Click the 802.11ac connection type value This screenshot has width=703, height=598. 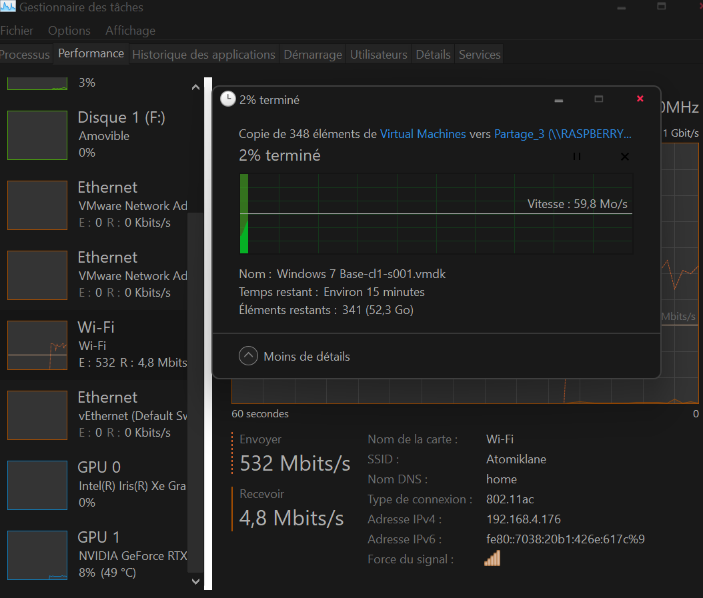pyautogui.click(x=510, y=499)
